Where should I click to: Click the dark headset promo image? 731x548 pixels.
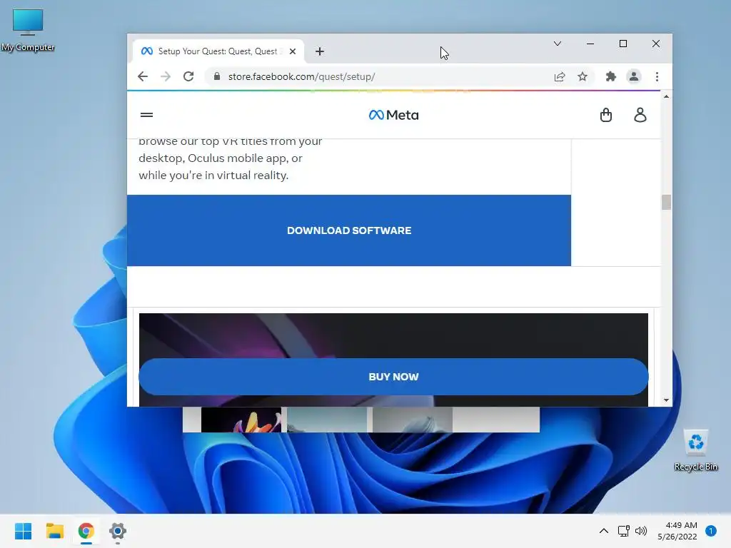pyautogui.click(x=393, y=335)
